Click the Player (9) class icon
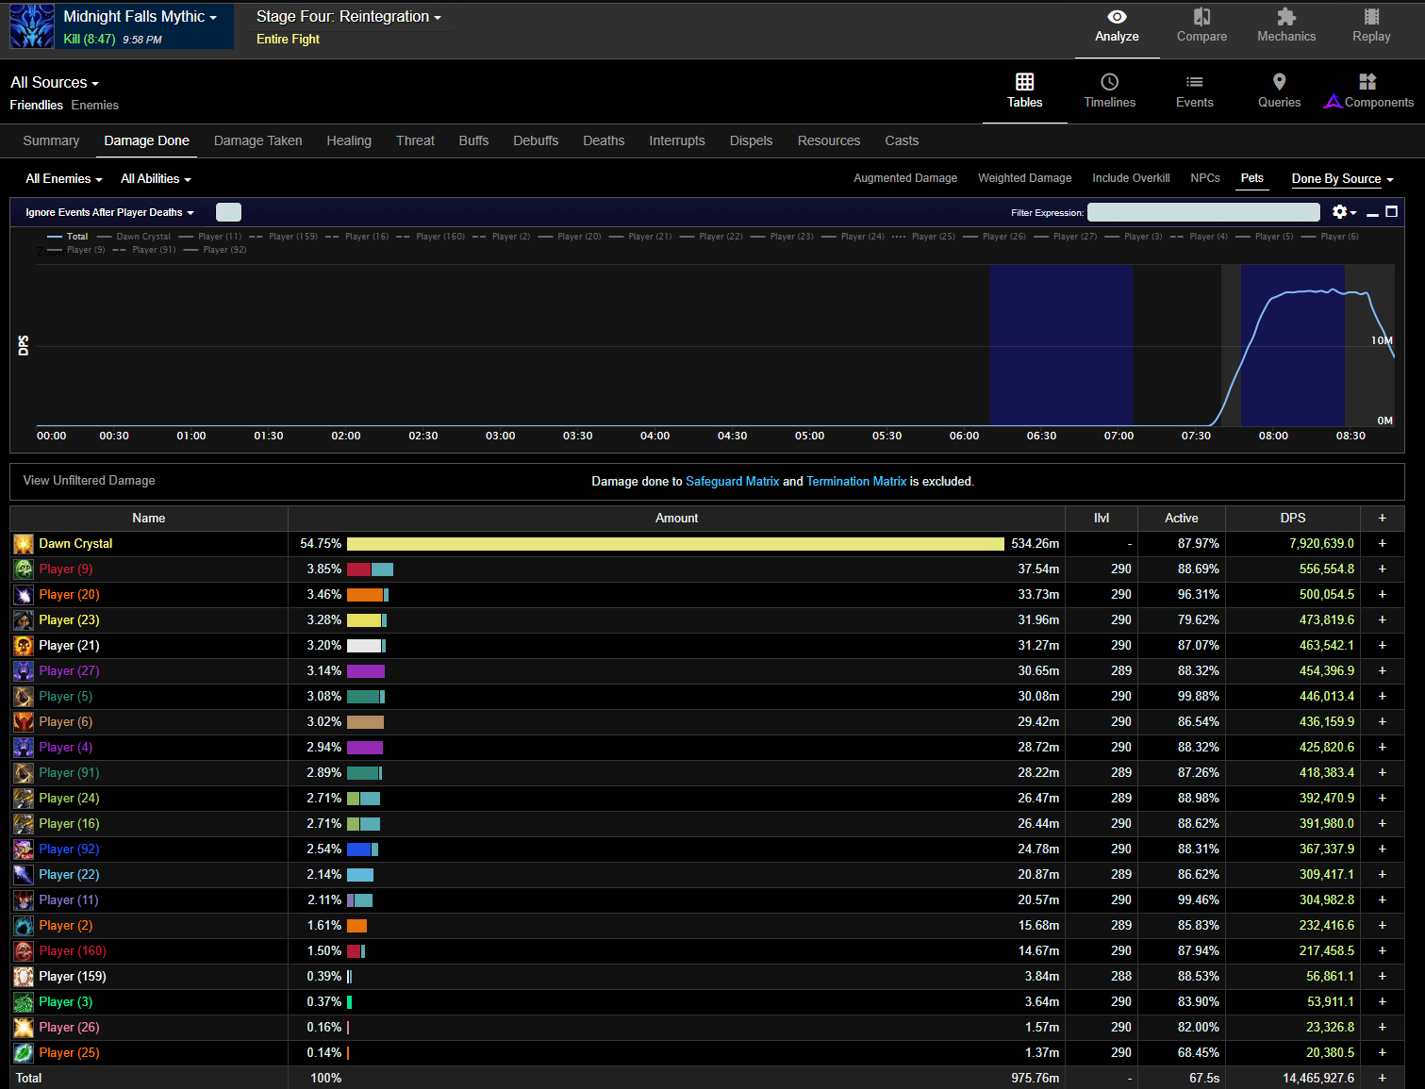Image resolution: width=1425 pixels, height=1089 pixels. (24, 569)
